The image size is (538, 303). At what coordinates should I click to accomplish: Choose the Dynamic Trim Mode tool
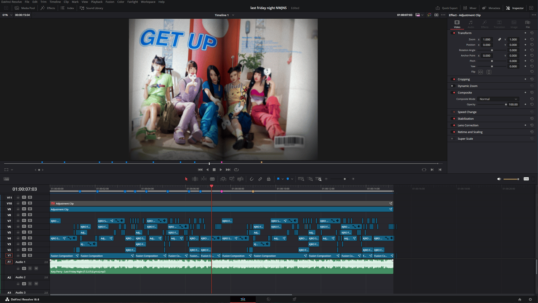204,179
